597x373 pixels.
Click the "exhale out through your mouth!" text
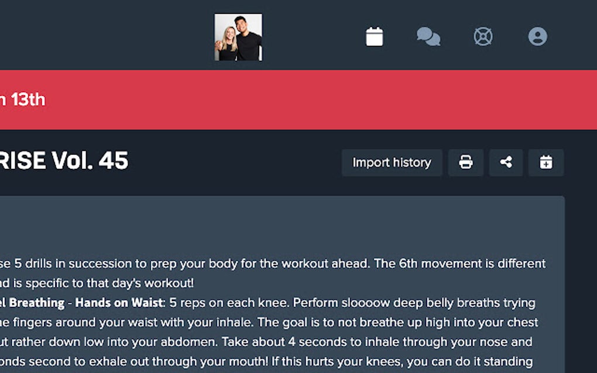[x=146, y=361]
